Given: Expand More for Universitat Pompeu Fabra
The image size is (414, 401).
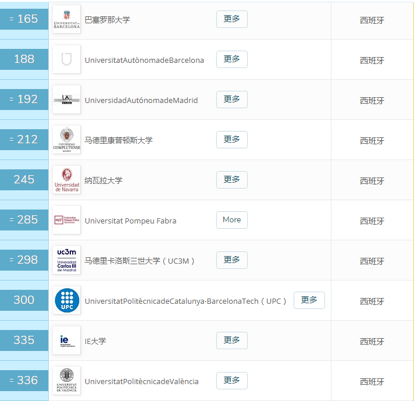Looking at the screenshot, I should 231,220.
